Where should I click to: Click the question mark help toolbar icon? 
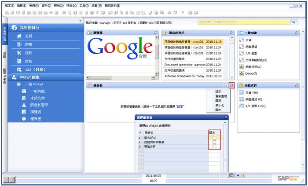click(x=183, y=13)
